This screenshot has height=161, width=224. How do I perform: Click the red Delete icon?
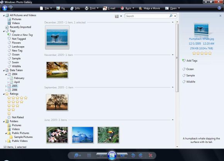pyautogui.click(x=150, y=155)
